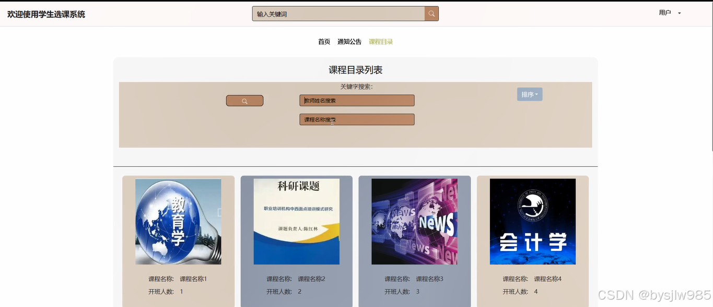The image size is (713, 307).
Task: Click the 教师姓名搜索 input box
Action: (357, 100)
